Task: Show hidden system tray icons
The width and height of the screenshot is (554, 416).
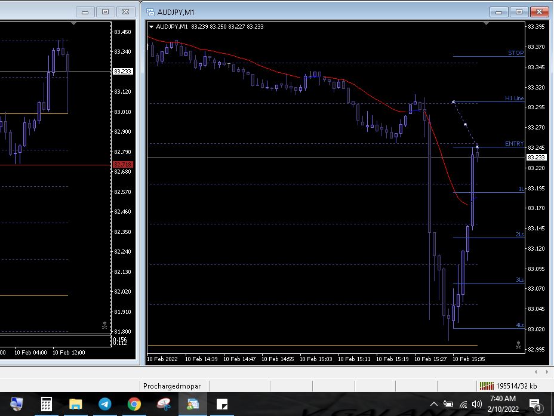Action: [x=434, y=404]
